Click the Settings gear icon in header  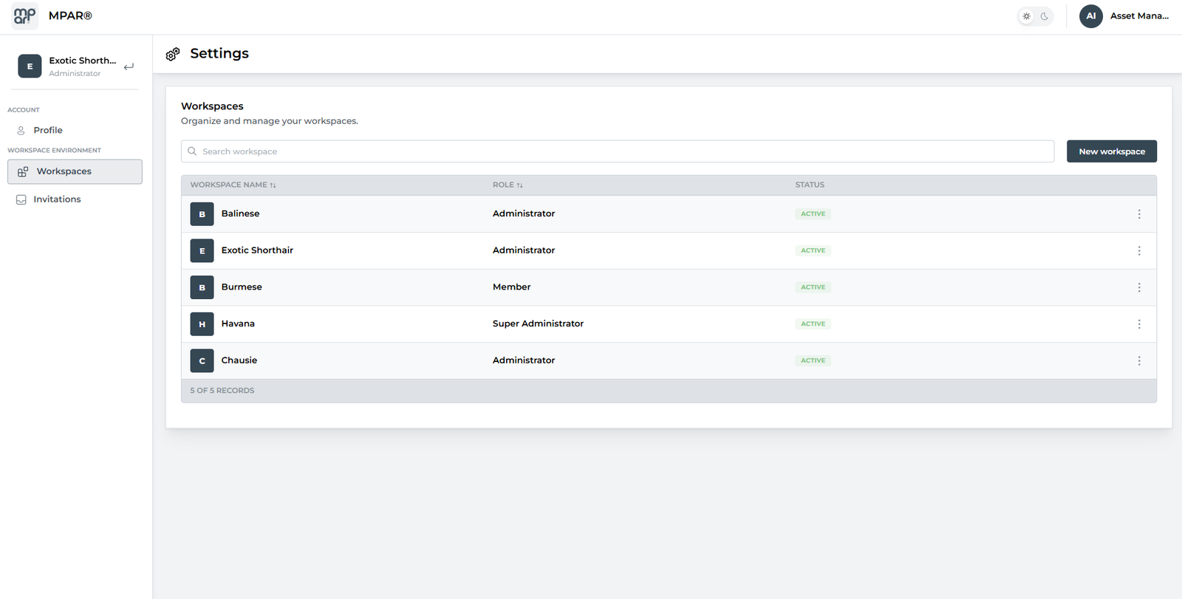(173, 54)
